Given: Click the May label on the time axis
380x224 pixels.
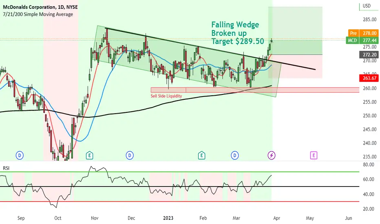Looking at the screenshot, I should (x=310, y=218).
